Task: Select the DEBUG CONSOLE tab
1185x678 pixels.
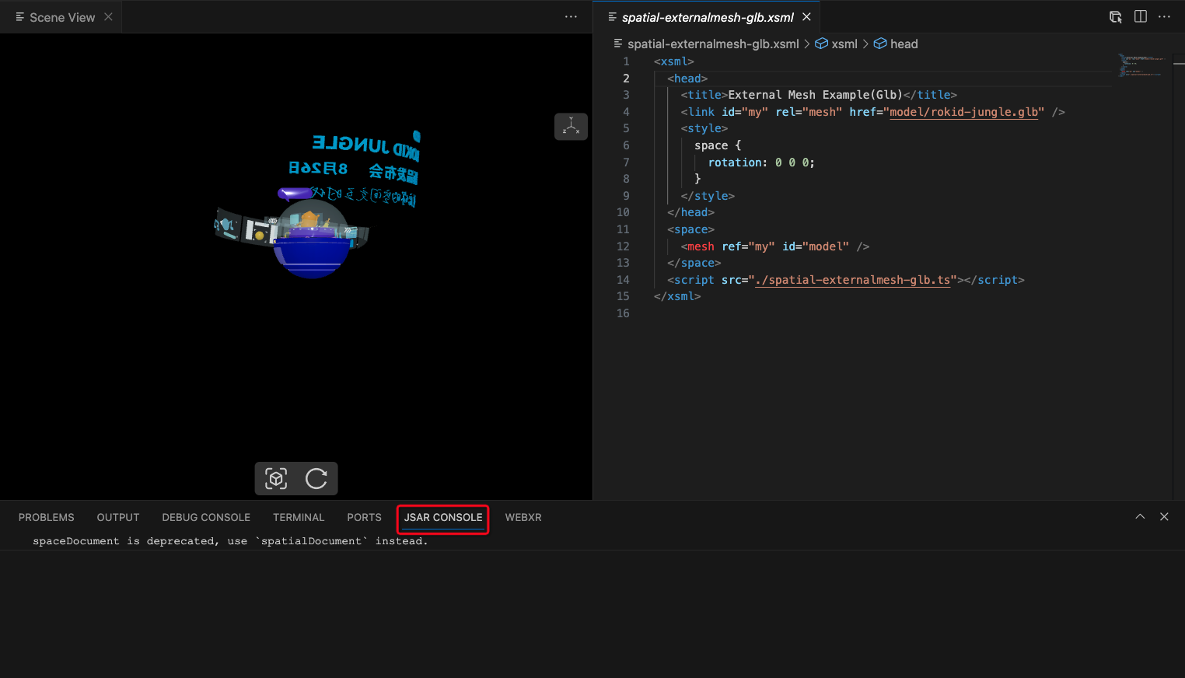Action: [x=206, y=518]
